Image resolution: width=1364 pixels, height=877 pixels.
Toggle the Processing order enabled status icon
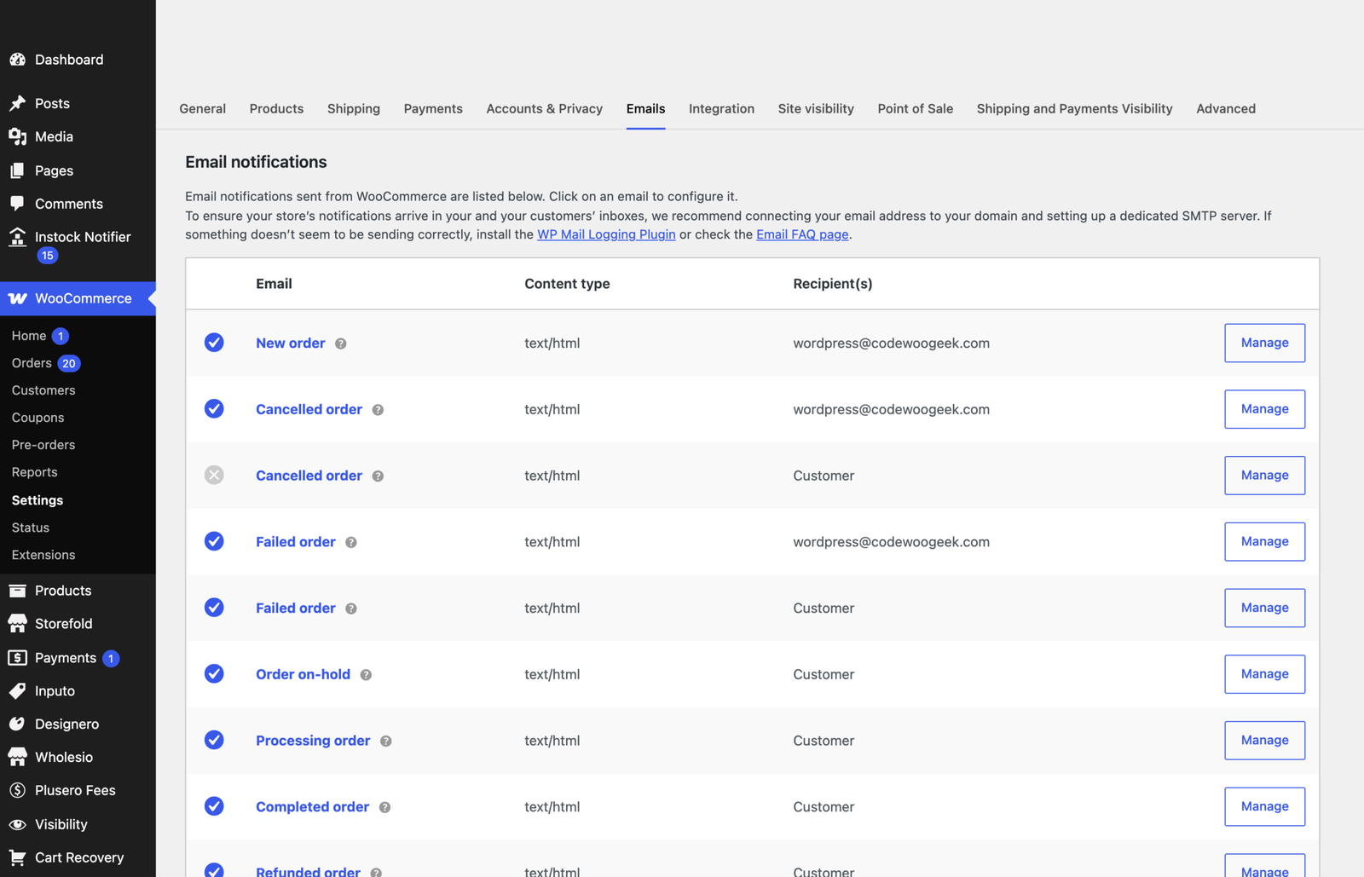pyautogui.click(x=214, y=740)
